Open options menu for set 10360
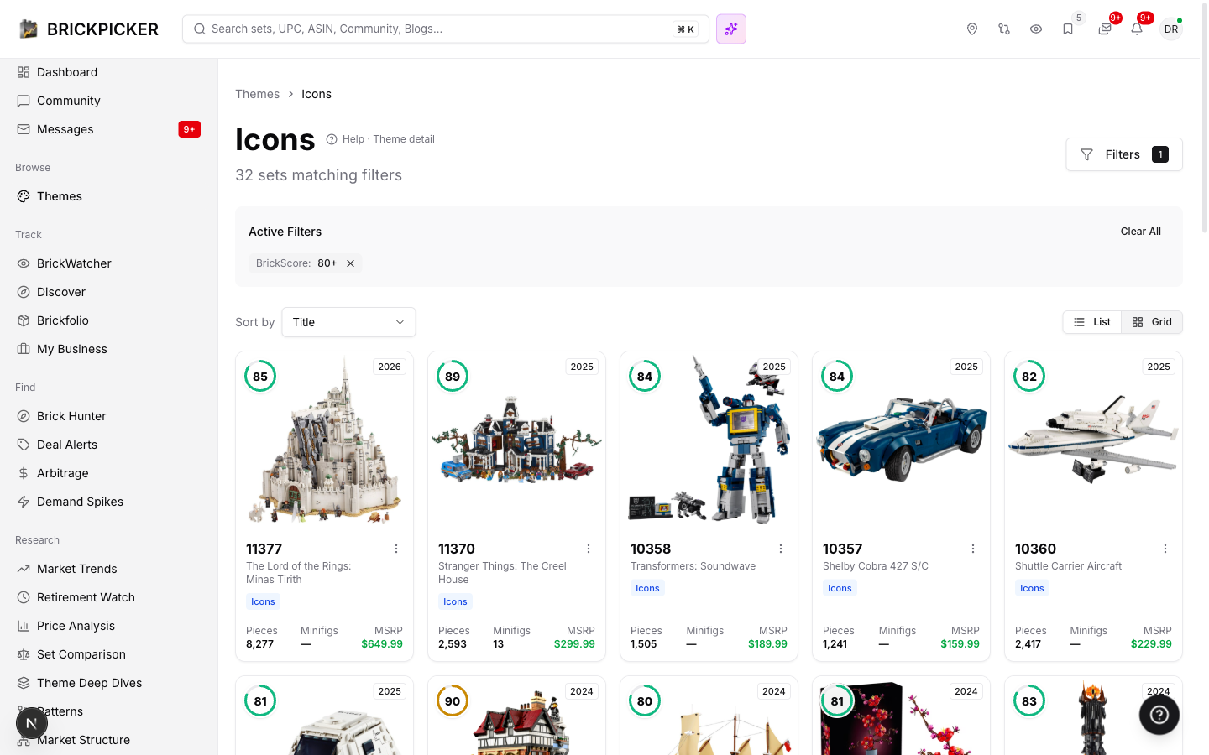This screenshot has height=755, width=1209. (1165, 549)
